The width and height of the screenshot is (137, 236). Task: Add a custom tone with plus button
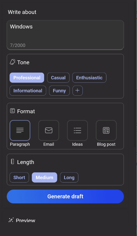77,91
